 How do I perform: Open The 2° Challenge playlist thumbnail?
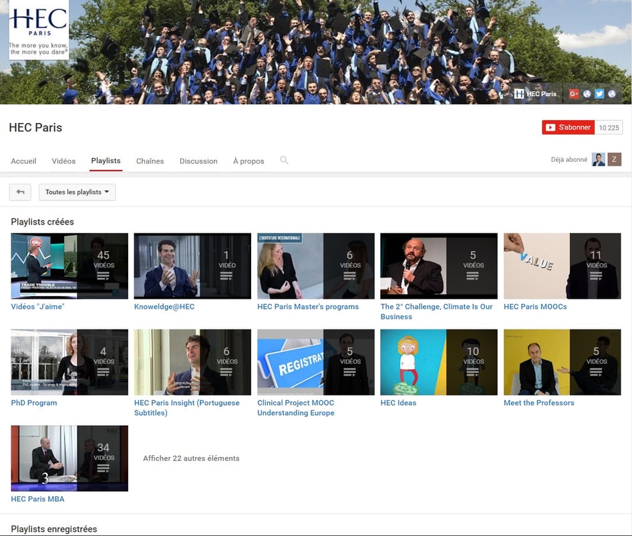click(x=439, y=266)
